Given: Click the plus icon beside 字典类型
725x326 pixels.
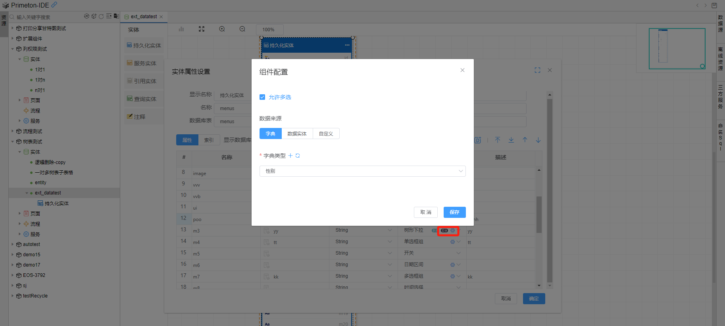Looking at the screenshot, I should [290, 156].
